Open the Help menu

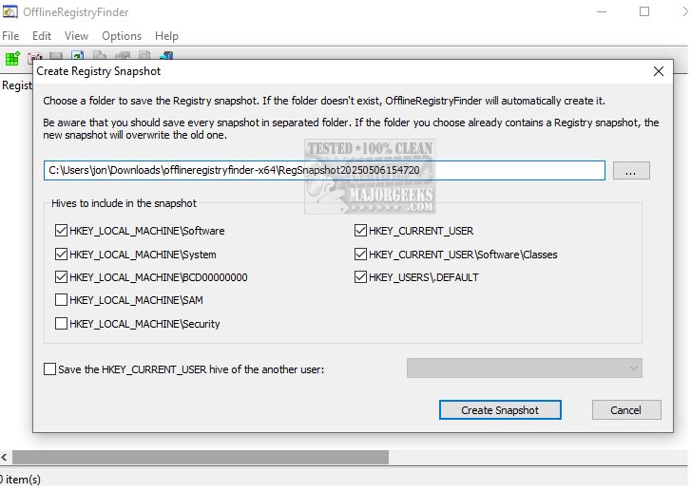coord(166,36)
